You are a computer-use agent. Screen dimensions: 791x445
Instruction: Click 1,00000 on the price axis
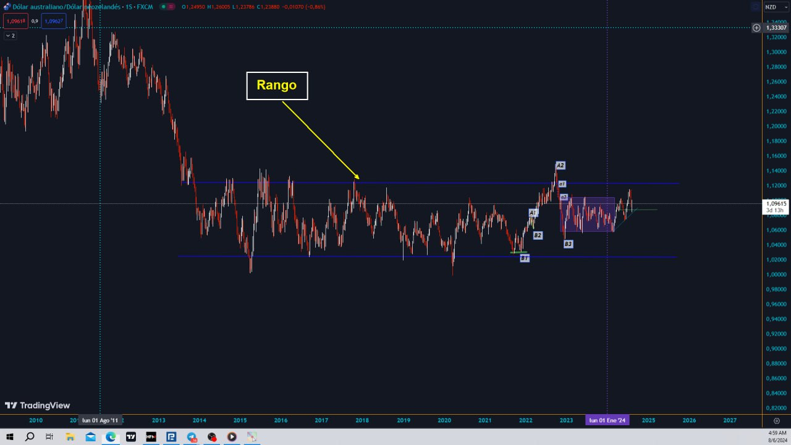tap(776, 274)
